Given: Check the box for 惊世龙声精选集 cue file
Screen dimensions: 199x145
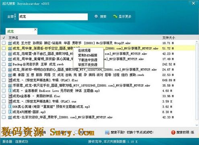Looking at the screenshot, I should (4, 101).
